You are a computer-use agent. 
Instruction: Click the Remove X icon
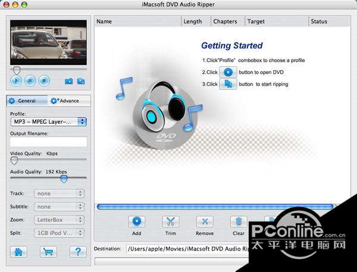(x=205, y=221)
